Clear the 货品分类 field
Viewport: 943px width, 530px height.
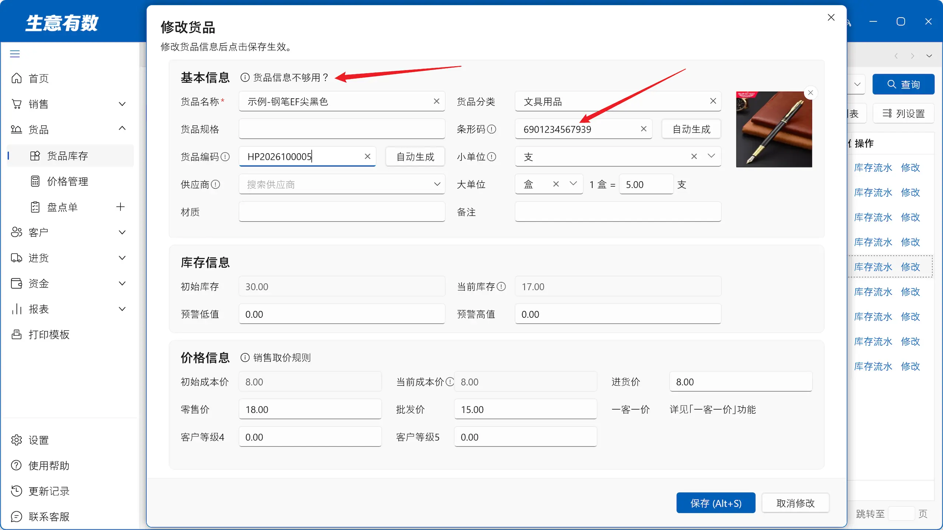(x=713, y=101)
